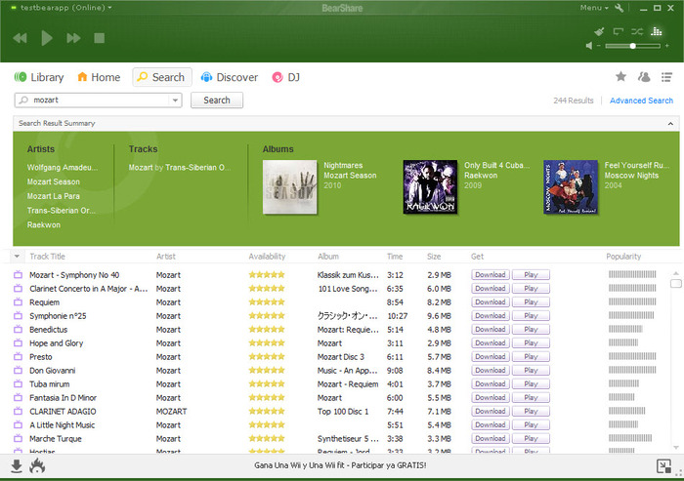Click the Gana Una Wii ad text
Image resolution: width=684 pixels, height=481 pixels.
[340, 465]
